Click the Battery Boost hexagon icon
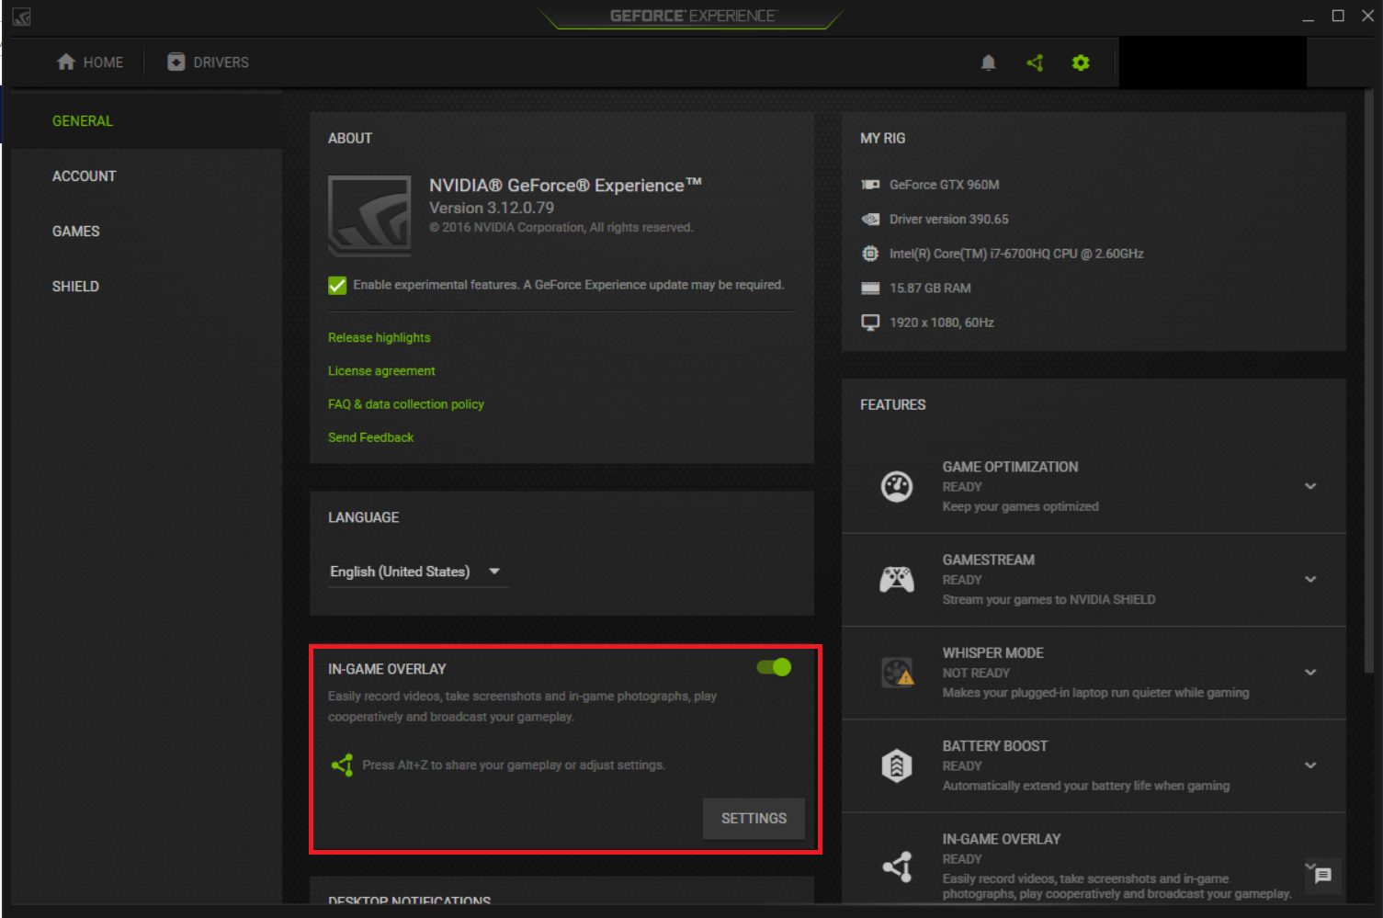This screenshot has width=1383, height=918. point(897,765)
